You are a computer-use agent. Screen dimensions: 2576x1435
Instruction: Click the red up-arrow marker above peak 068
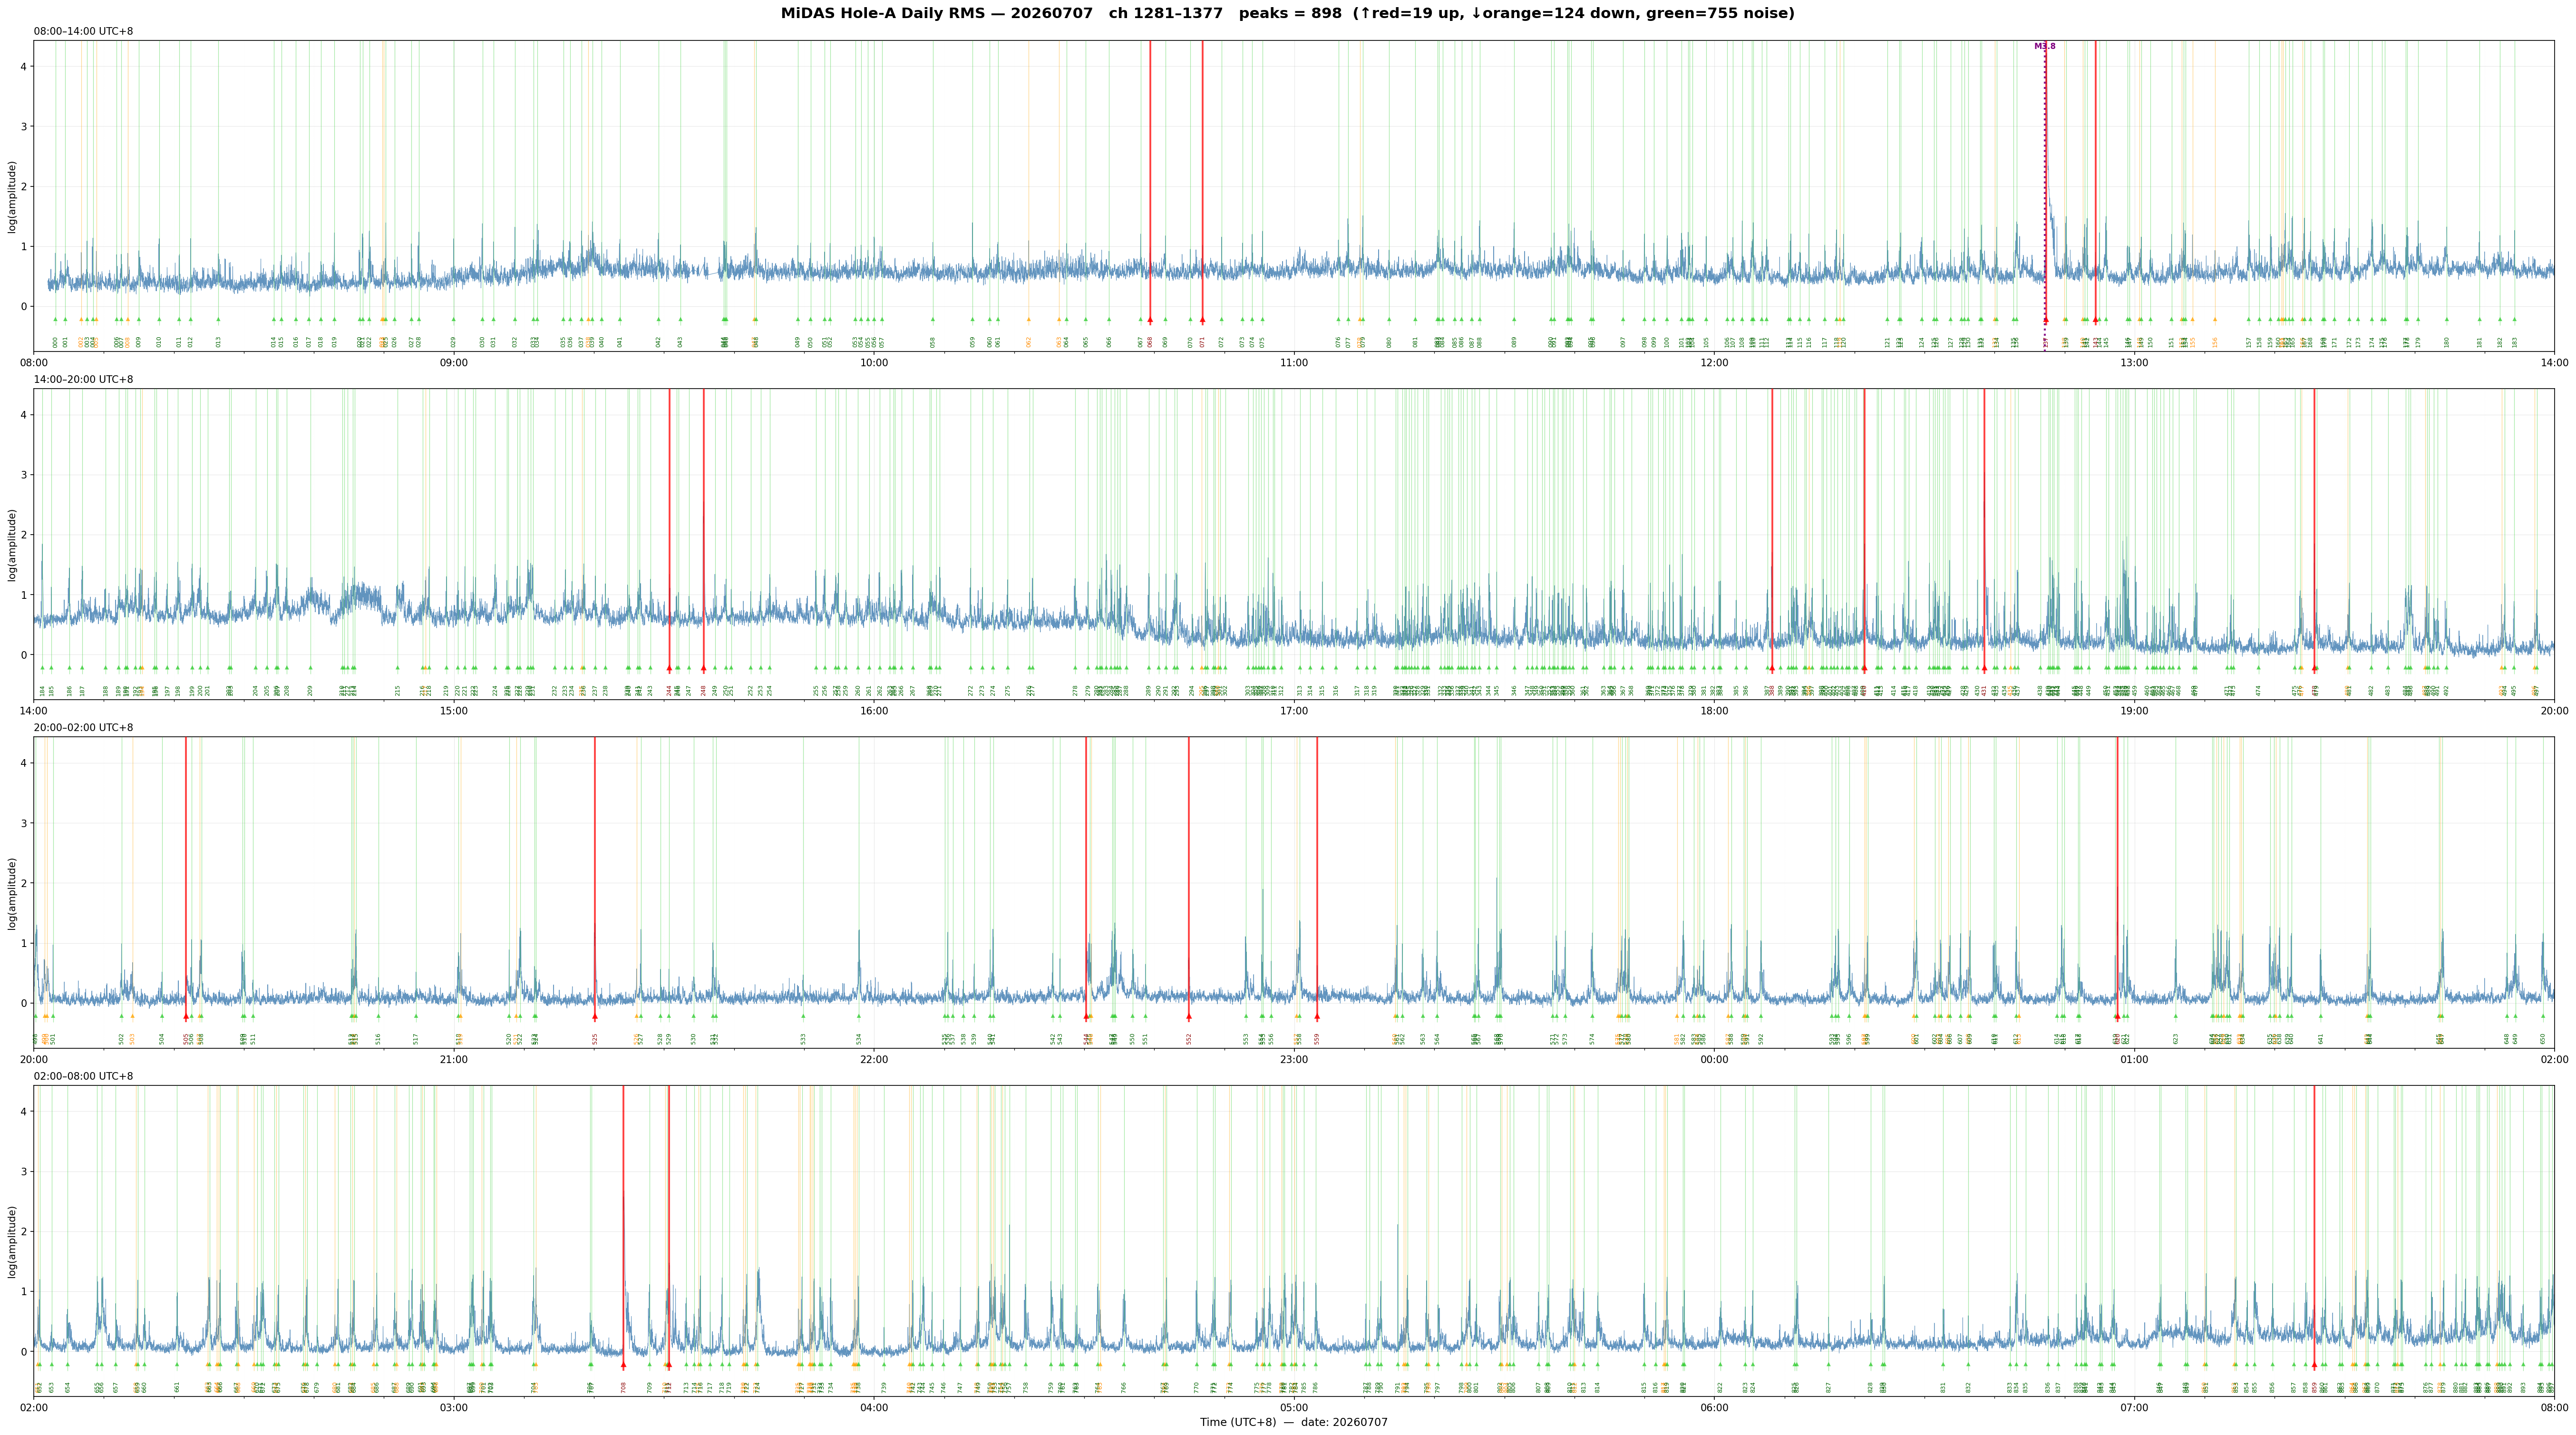[1150, 320]
